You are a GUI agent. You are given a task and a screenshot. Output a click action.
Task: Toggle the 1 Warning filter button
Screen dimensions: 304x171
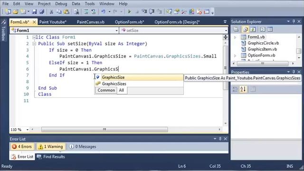[x=50, y=147]
